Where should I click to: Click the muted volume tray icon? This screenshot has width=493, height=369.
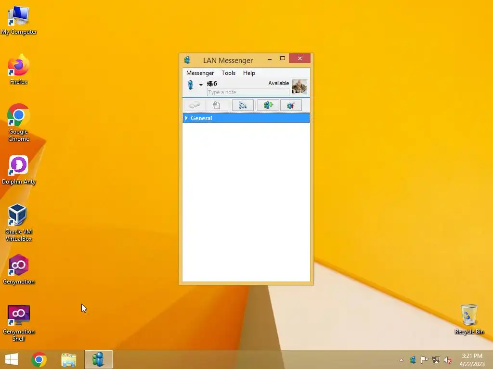click(x=447, y=360)
